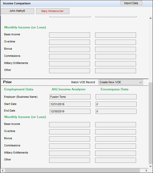Click the scroll down arrow icon

coord(150,166)
